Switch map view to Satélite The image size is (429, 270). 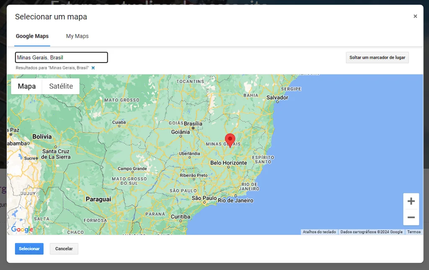point(61,86)
